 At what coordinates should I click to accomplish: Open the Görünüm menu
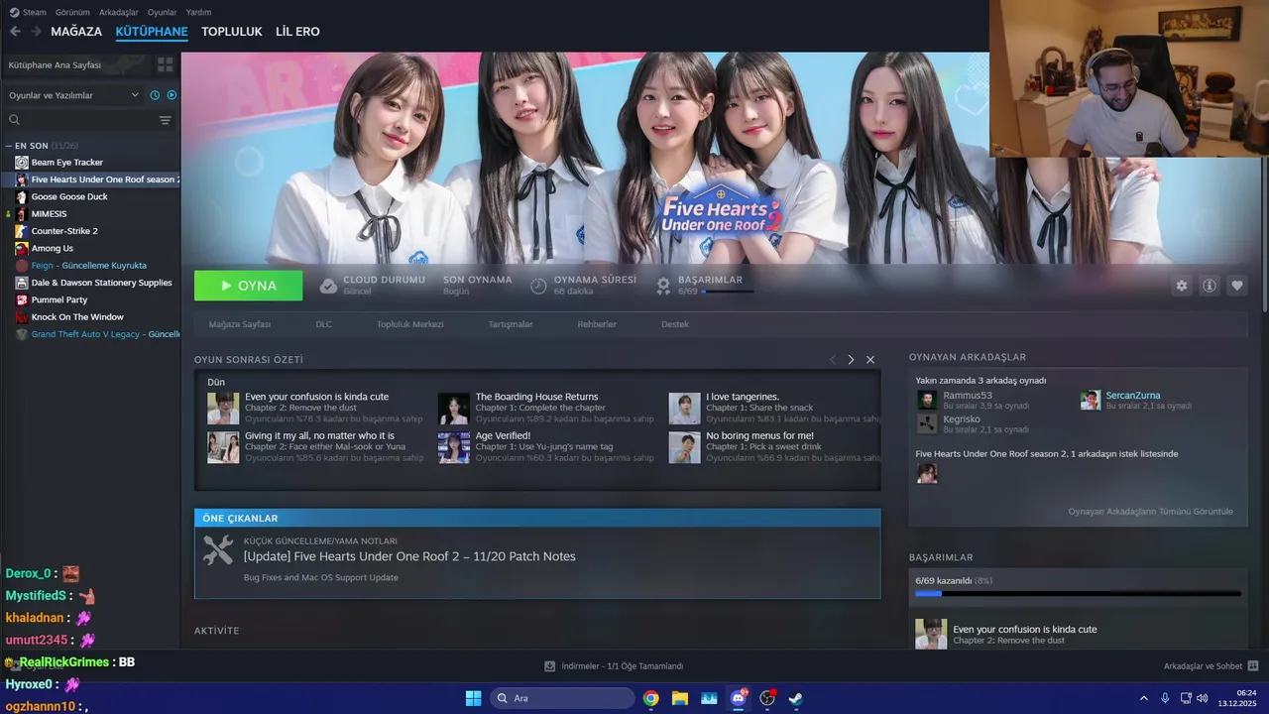(x=72, y=12)
